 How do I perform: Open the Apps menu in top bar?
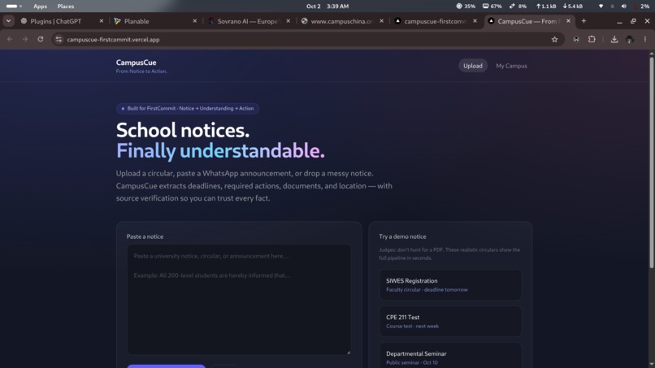[40, 6]
